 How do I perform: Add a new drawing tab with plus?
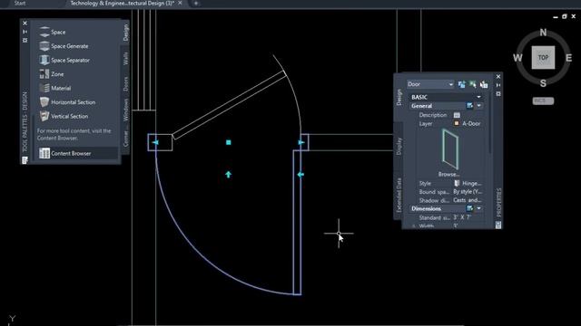tap(196, 4)
